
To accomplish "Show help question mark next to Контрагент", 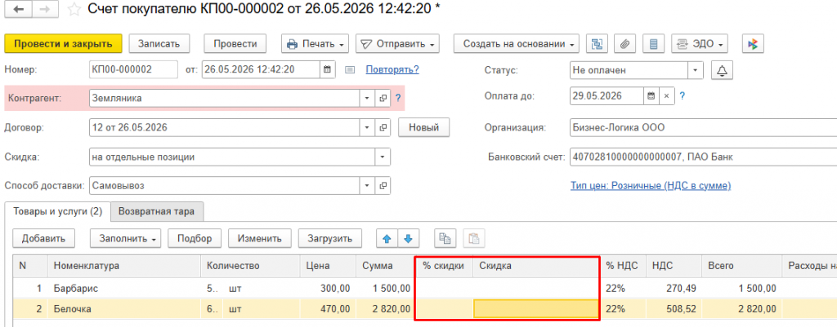I will (397, 98).
